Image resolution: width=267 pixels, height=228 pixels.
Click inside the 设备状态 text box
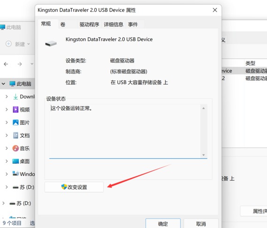(x=128, y=131)
